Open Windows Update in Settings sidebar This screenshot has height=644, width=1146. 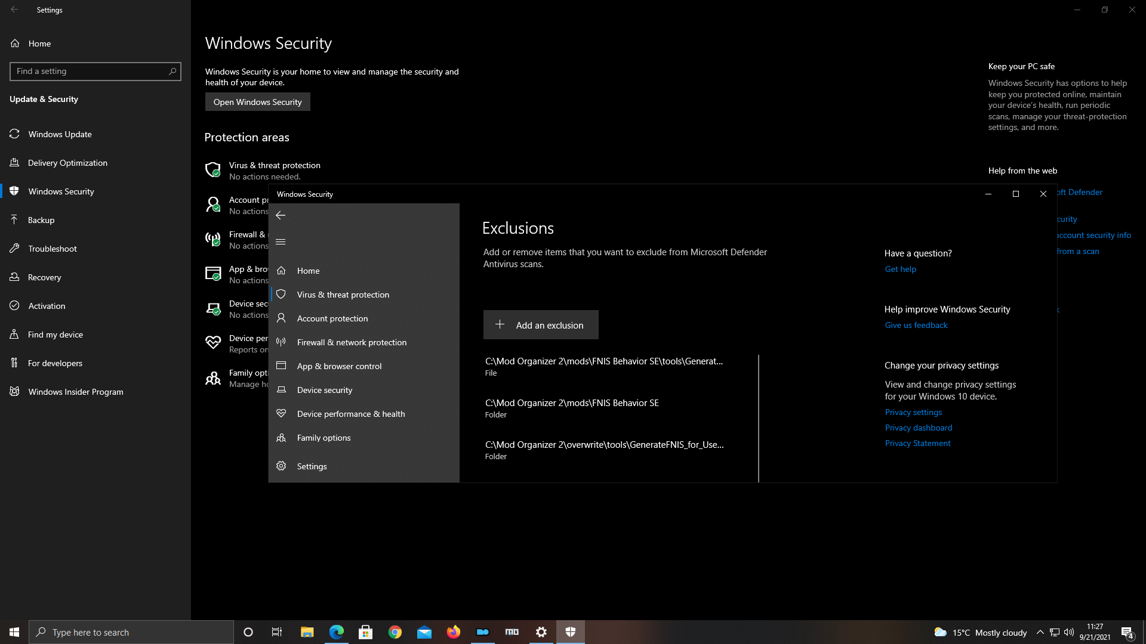tap(95, 134)
